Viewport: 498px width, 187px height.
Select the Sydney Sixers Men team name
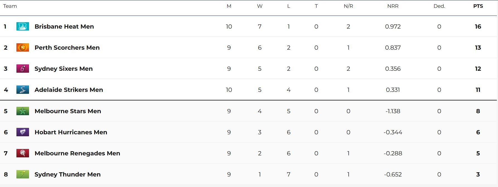point(64,69)
